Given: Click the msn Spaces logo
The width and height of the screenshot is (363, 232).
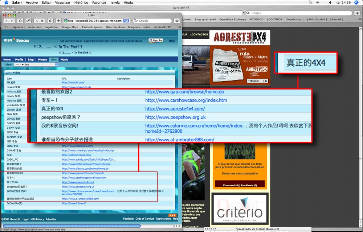Looking at the screenshot, I should coord(16,40).
